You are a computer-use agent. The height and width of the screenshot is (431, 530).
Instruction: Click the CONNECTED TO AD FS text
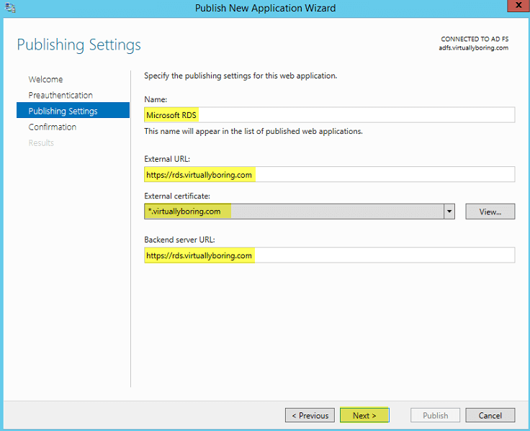(475, 39)
